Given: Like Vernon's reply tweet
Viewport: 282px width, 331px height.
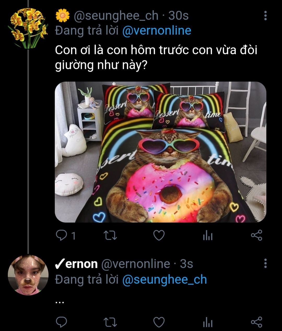Looking at the screenshot, I should 158,322.
